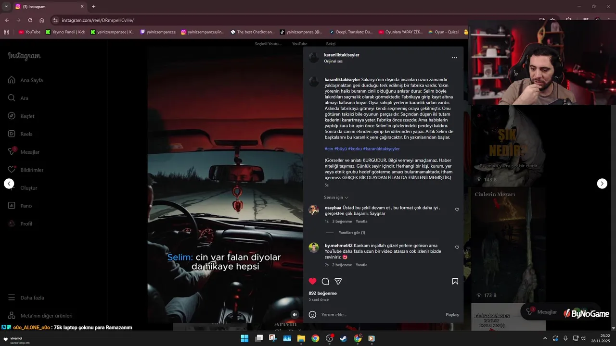Open a new browser tab
The image size is (616, 346).
(93, 7)
